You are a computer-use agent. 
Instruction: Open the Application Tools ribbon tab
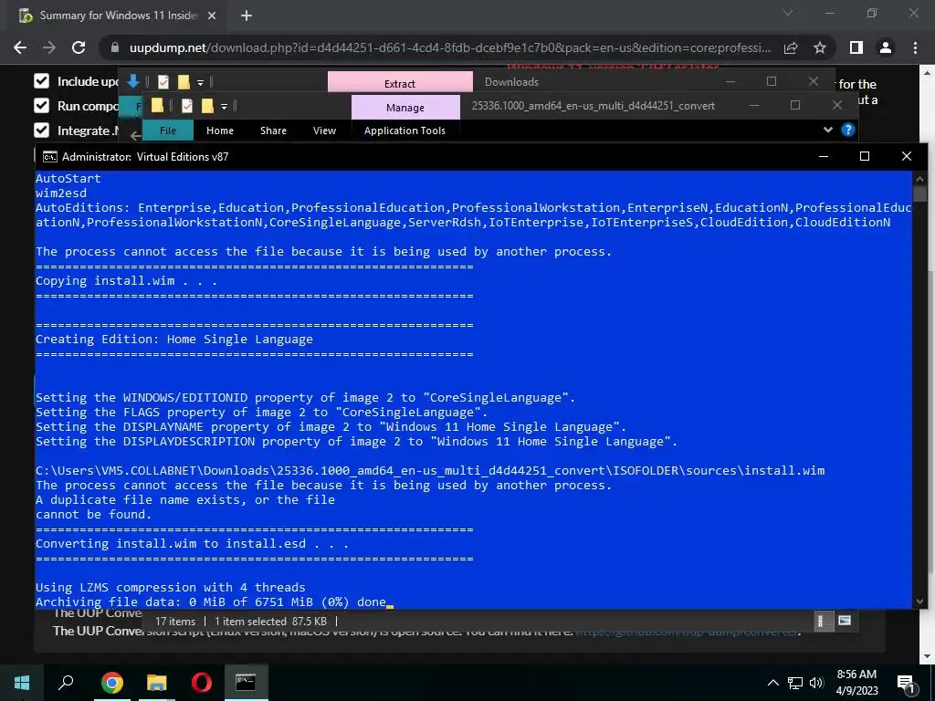(x=404, y=130)
